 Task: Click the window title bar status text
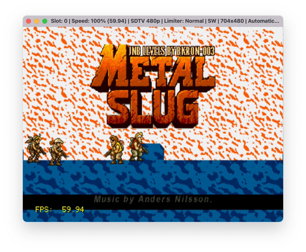(x=165, y=21)
